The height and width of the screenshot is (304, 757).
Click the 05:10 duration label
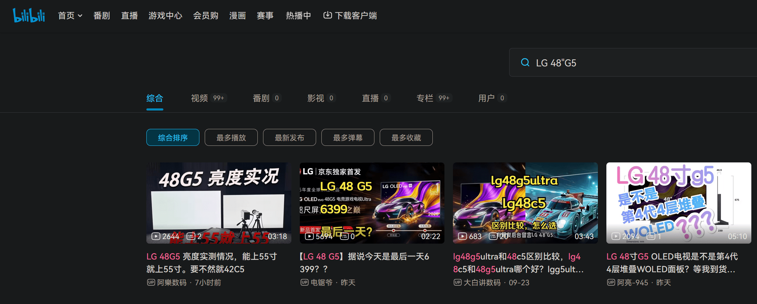(x=738, y=236)
